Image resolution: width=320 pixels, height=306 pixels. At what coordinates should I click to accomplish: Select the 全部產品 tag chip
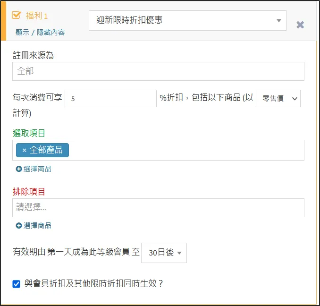[x=46, y=150]
